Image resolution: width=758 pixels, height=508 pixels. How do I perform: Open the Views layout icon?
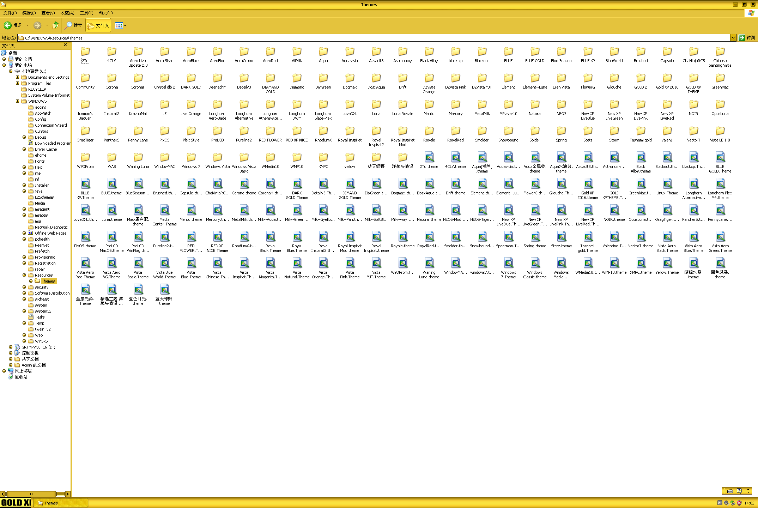click(119, 25)
